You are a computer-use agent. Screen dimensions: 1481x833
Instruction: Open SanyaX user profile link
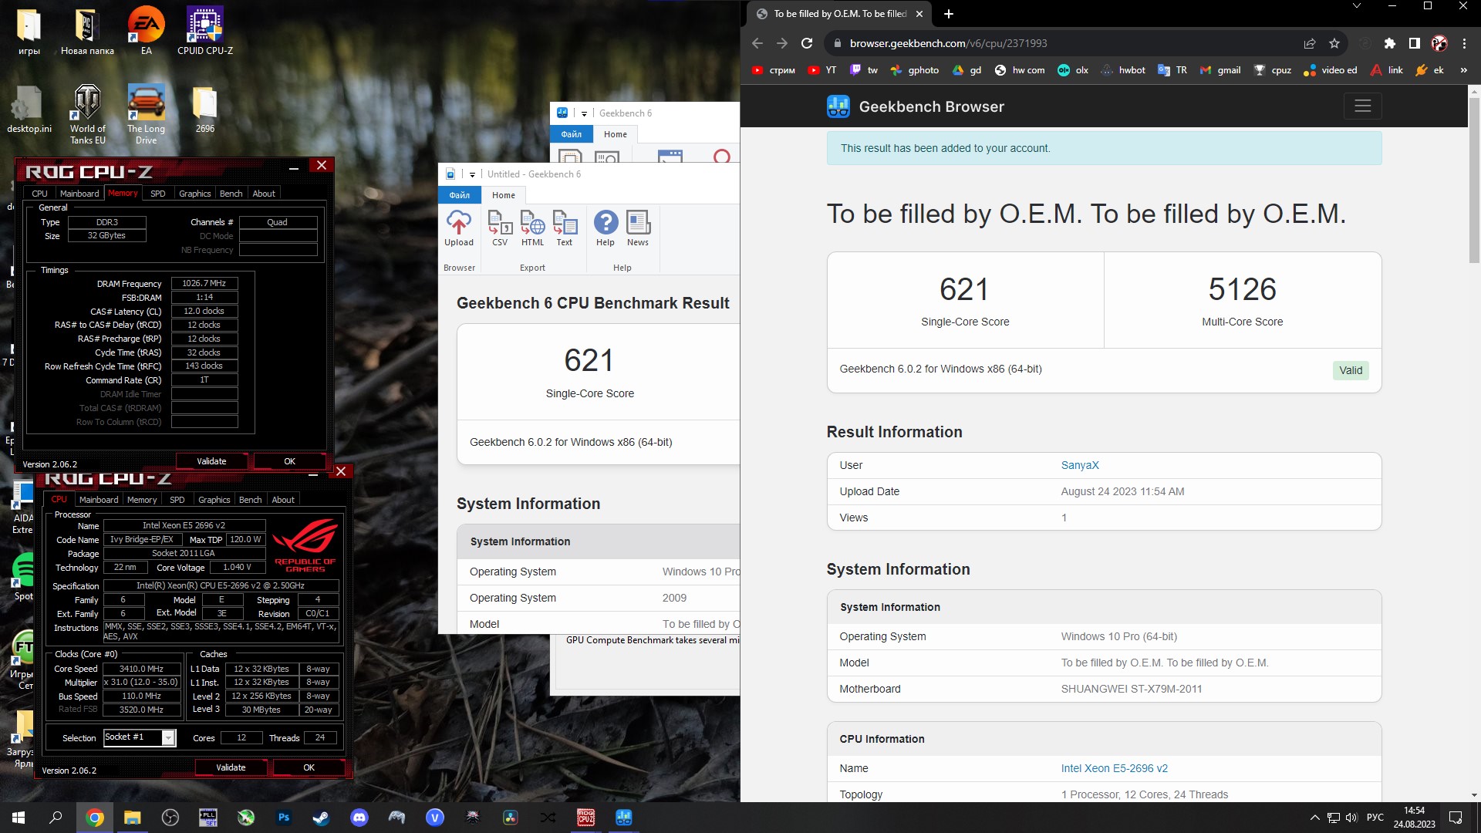click(1080, 465)
